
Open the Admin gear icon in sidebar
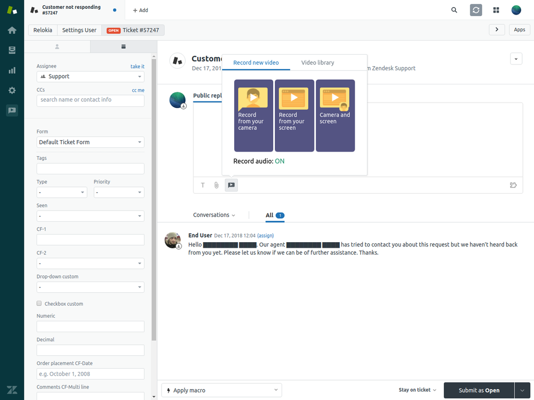coord(11,91)
